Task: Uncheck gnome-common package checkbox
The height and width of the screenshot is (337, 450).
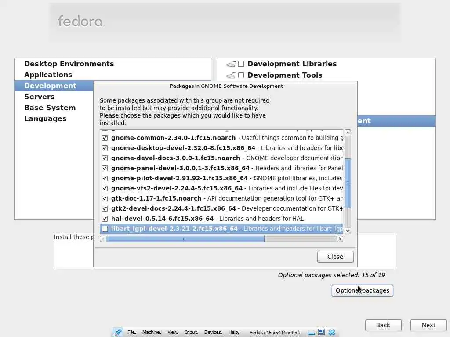Action: (105, 138)
